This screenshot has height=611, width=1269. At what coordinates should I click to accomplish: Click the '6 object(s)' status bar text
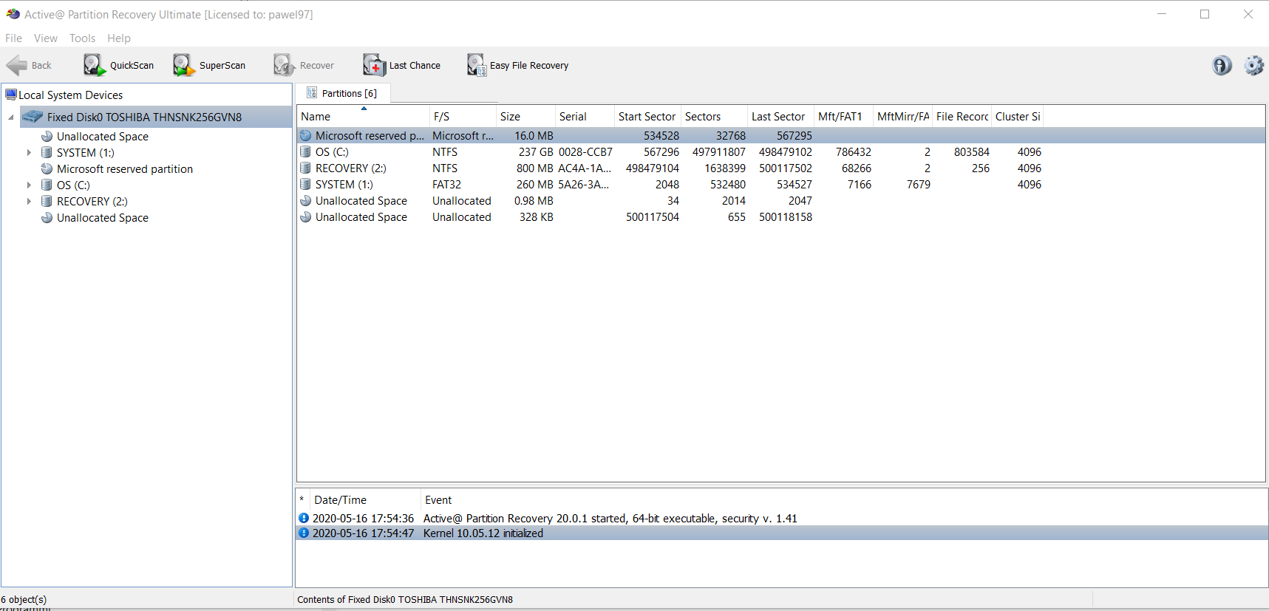pyautogui.click(x=24, y=599)
